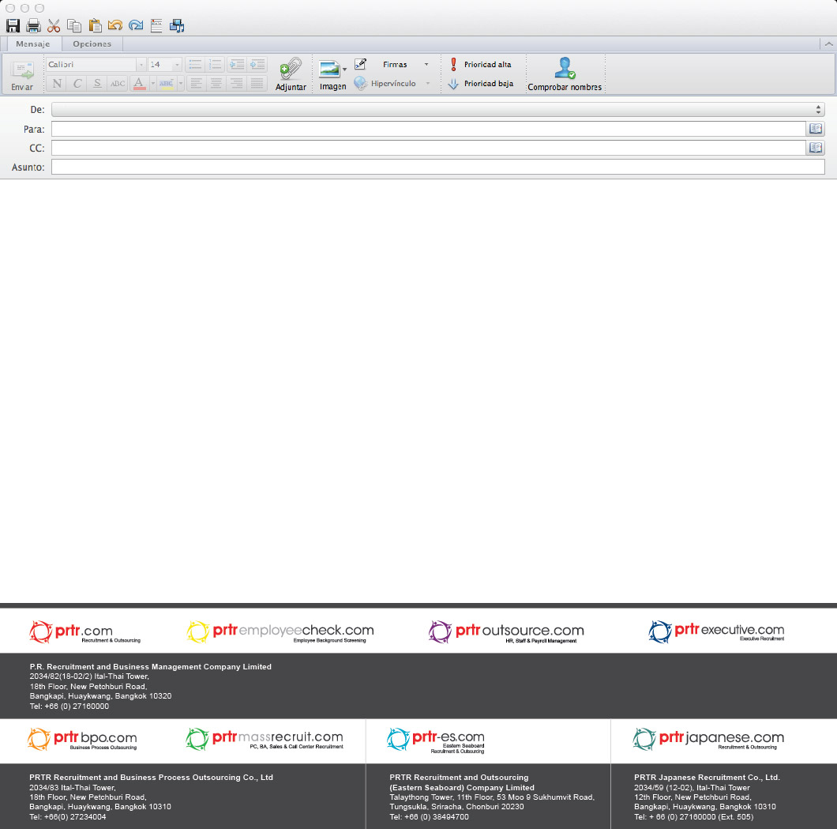Image resolution: width=837 pixels, height=829 pixels.
Task: Click into the Asunto subject field
Action: coord(437,167)
